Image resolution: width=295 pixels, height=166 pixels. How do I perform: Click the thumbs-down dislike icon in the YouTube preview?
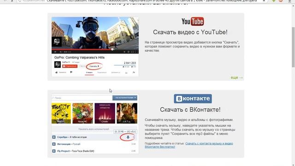[x=71, y=72]
